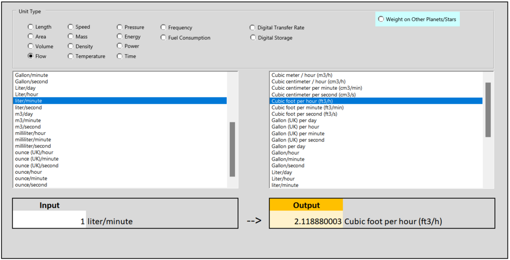Select the Mass radio button
The image size is (510, 260).
click(x=71, y=36)
